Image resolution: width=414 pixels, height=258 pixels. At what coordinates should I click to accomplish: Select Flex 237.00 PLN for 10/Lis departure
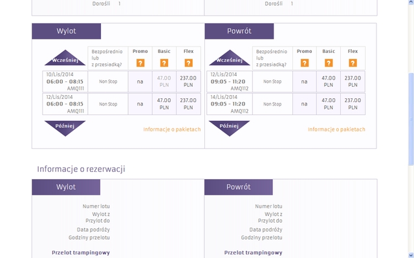tap(188, 81)
